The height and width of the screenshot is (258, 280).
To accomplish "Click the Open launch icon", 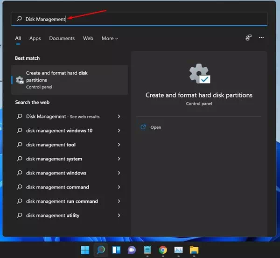I will coord(143,127).
